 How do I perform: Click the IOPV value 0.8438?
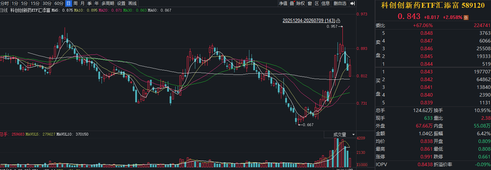point(425,164)
